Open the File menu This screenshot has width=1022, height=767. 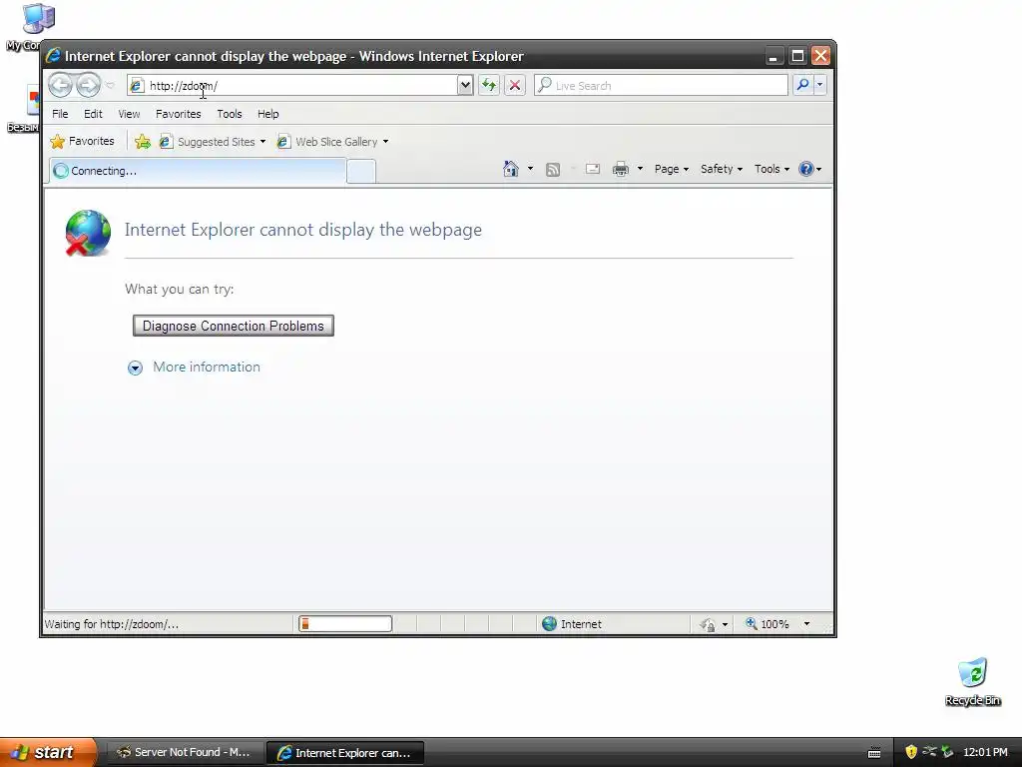(x=60, y=114)
